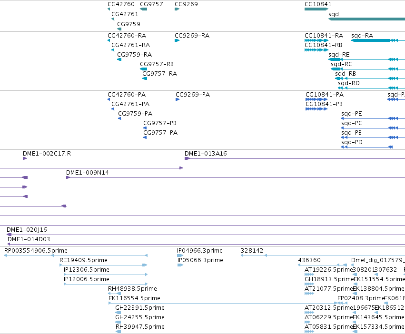Select the sqd gene label
Viewport: 405px width, 334px height.
334,14
